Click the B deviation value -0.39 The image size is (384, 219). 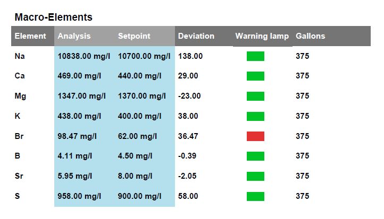187,156
